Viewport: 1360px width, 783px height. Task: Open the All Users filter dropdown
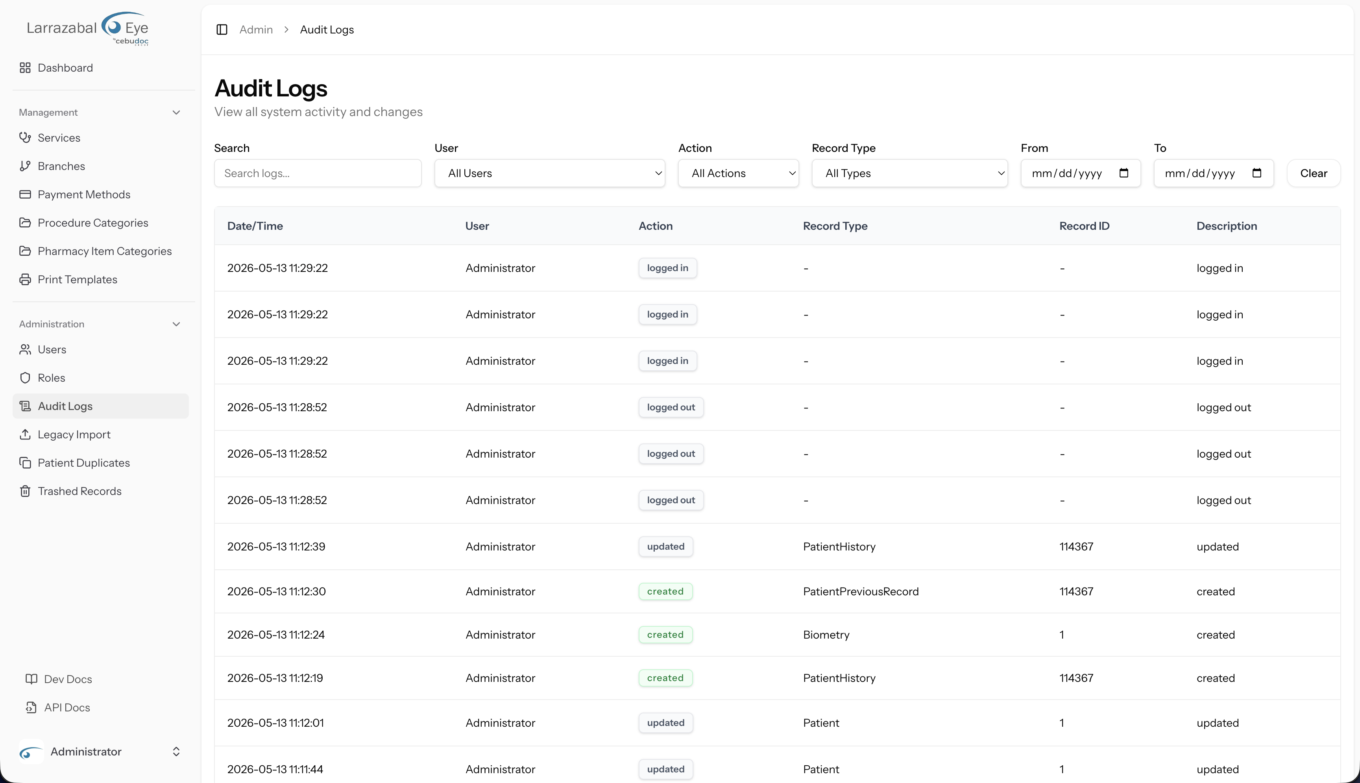[550, 173]
